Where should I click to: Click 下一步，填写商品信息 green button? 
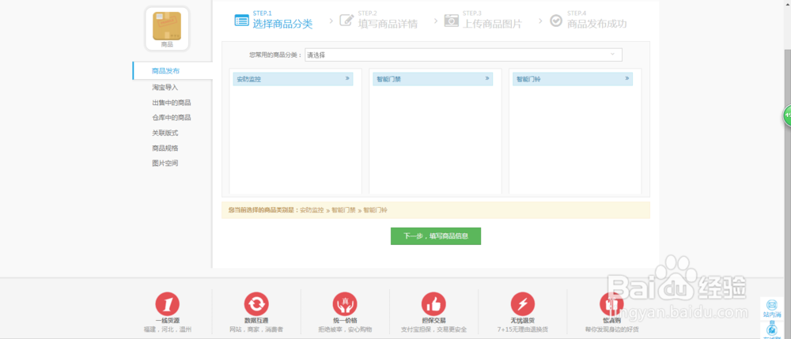point(436,236)
